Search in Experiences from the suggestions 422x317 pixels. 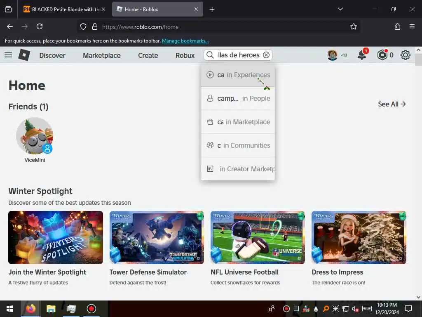[238, 75]
